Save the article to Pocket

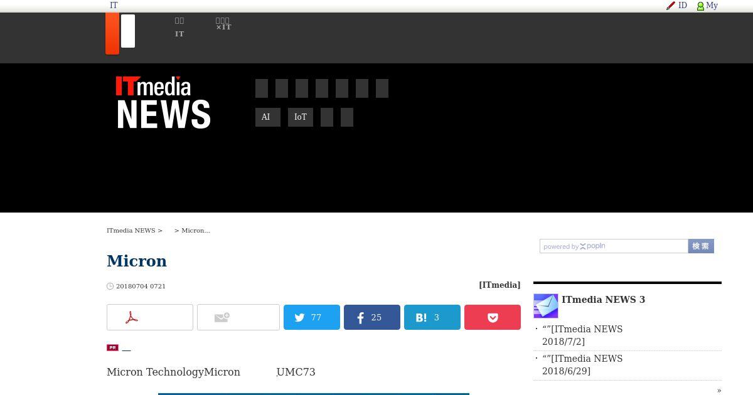coord(493,317)
